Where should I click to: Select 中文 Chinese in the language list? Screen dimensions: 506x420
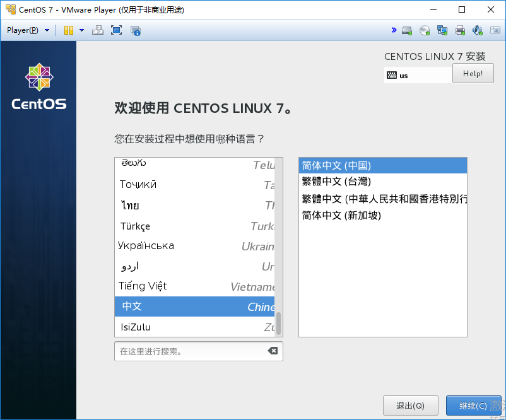click(x=194, y=306)
